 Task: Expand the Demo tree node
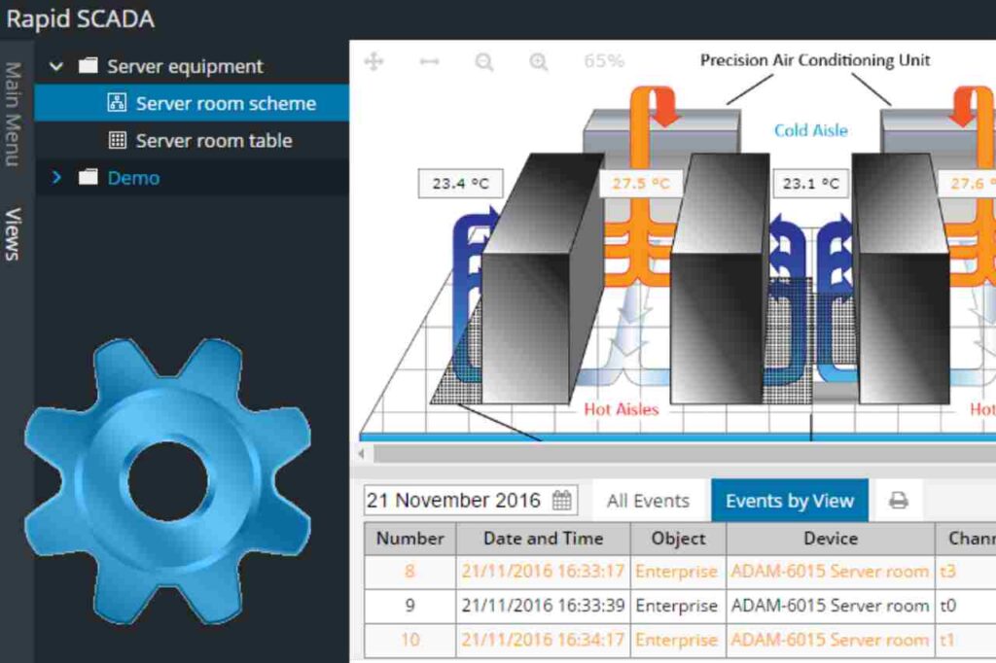55,178
